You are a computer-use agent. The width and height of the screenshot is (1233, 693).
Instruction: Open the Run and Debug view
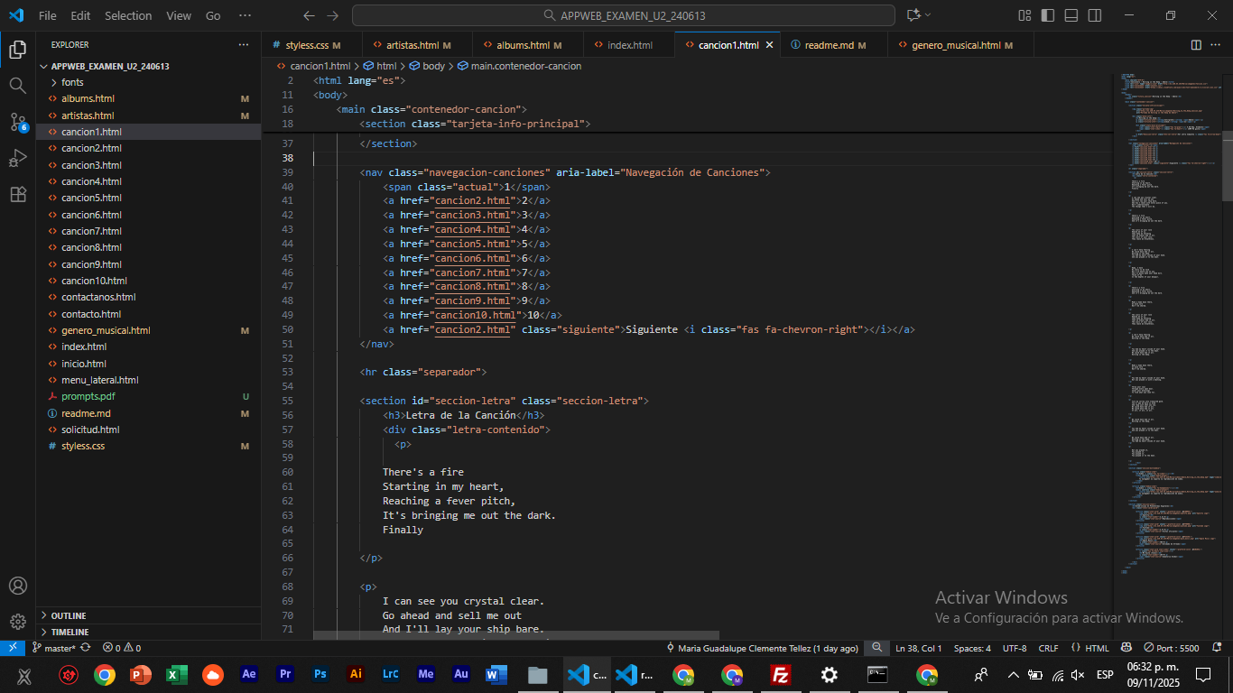[17, 158]
